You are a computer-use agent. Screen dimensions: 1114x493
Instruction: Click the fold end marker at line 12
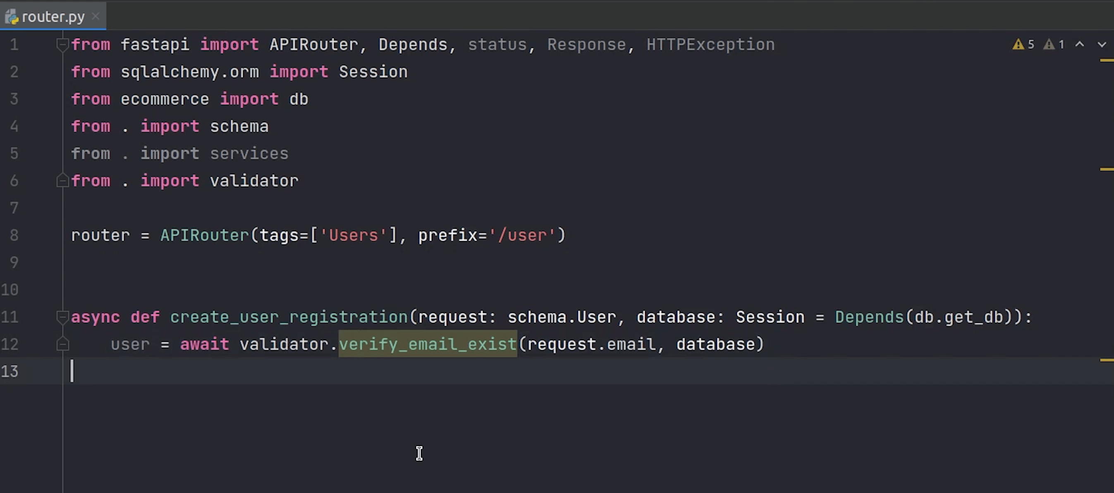pos(63,344)
